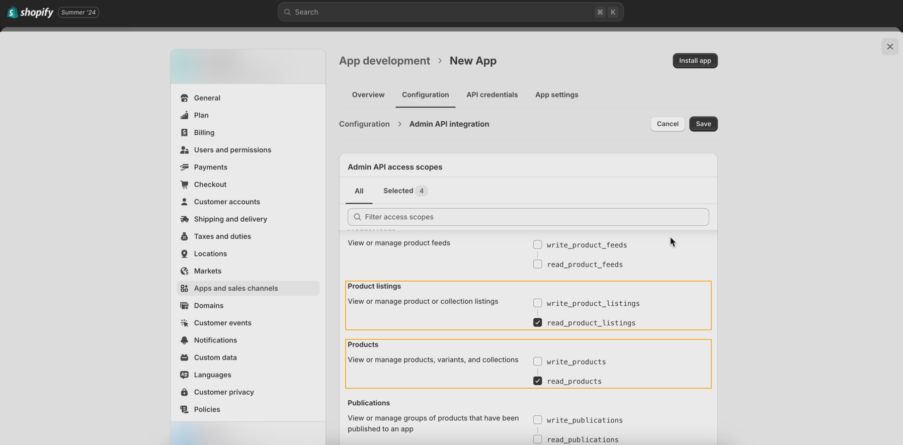Image resolution: width=903 pixels, height=445 pixels.
Task: Click the top Search bar magnifier icon
Action: [x=287, y=12]
